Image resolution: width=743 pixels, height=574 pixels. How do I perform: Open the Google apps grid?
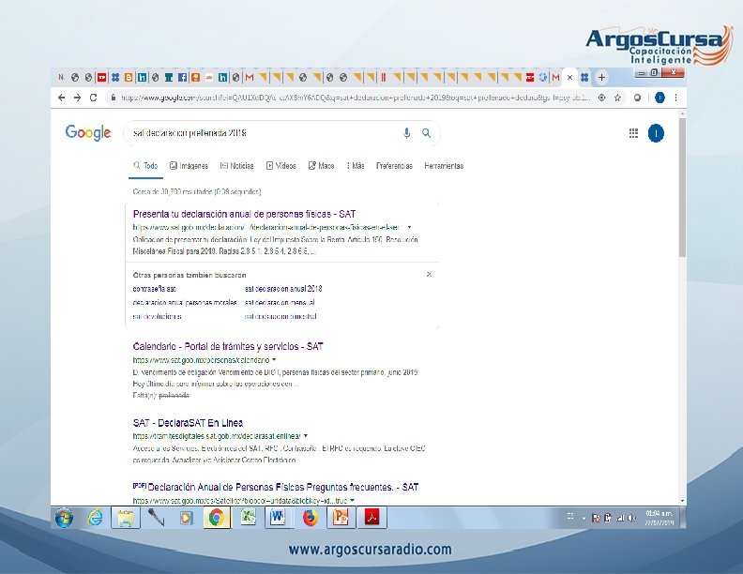[633, 133]
